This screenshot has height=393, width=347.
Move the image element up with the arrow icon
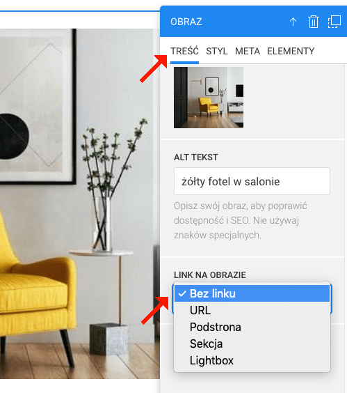point(293,22)
